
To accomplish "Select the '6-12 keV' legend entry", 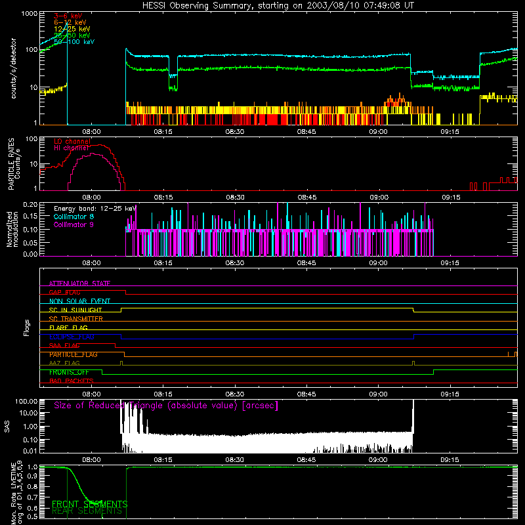I will (70, 22).
